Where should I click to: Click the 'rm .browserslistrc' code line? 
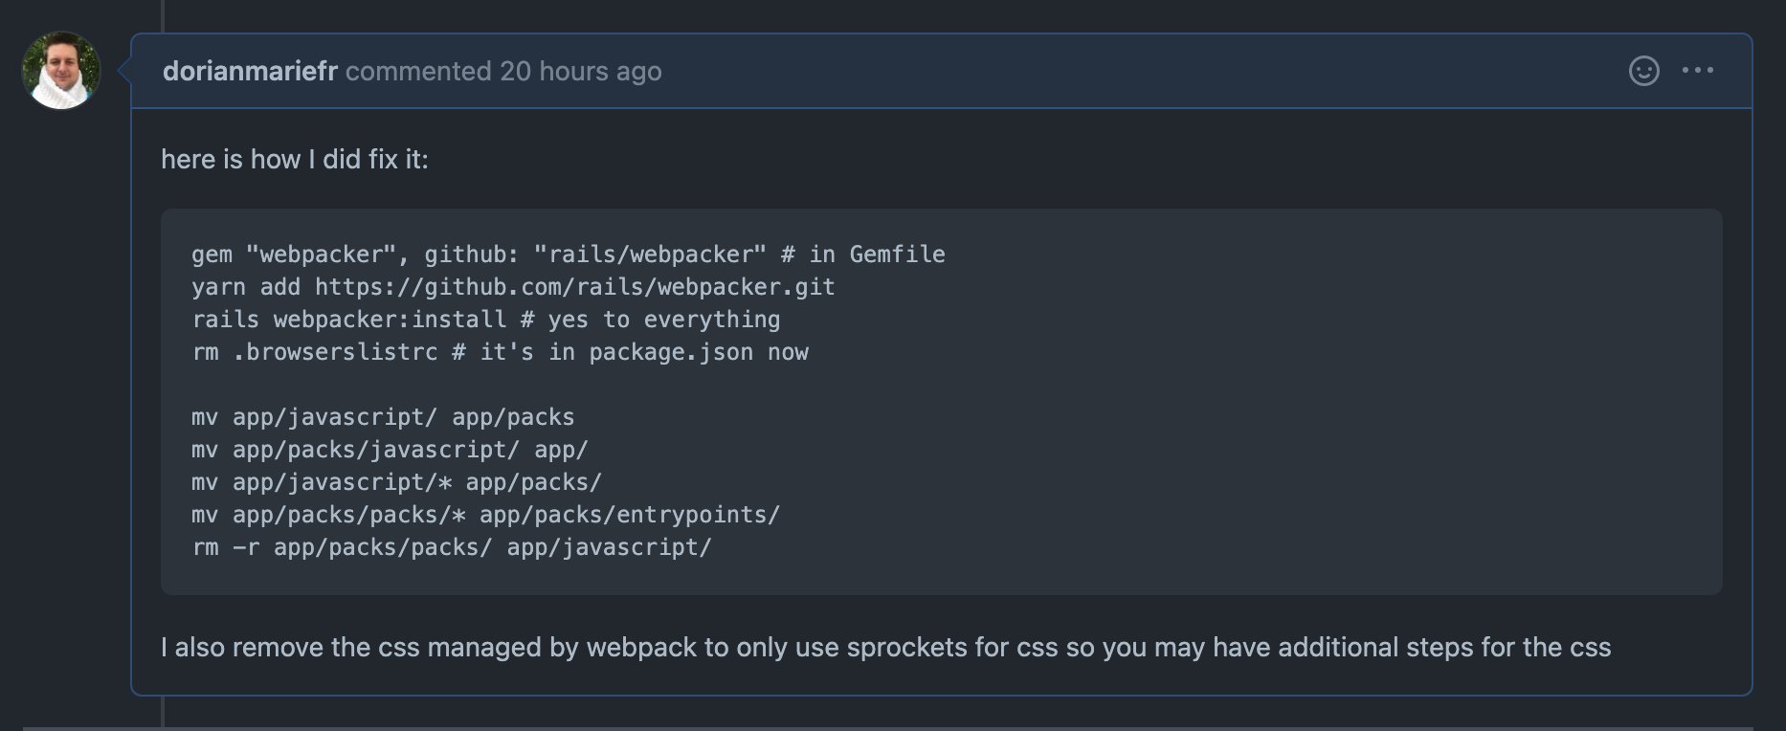pos(500,352)
